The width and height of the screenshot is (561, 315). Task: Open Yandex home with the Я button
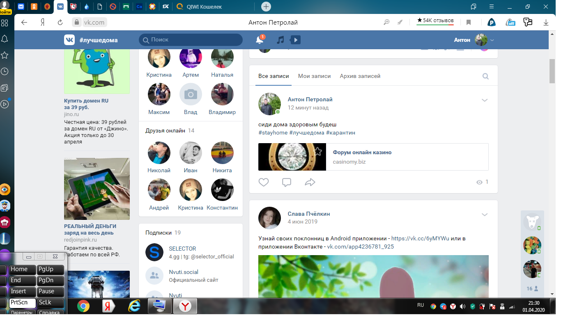pyautogui.click(x=42, y=23)
